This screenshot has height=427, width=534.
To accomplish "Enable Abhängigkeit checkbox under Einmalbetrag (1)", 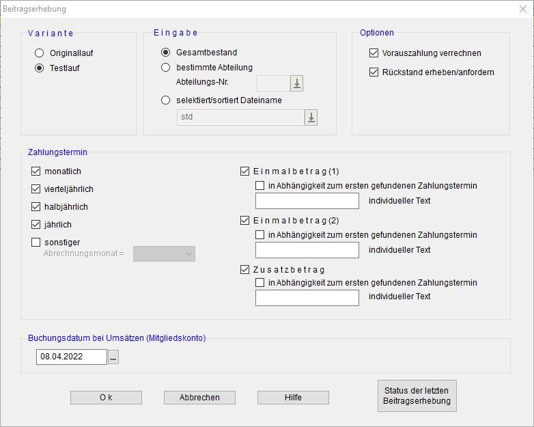I will (260, 185).
